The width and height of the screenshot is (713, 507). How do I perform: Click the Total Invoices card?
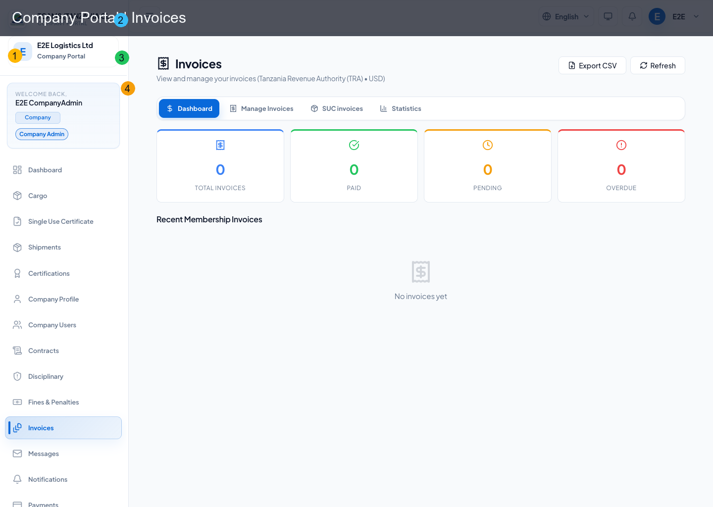coord(220,166)
